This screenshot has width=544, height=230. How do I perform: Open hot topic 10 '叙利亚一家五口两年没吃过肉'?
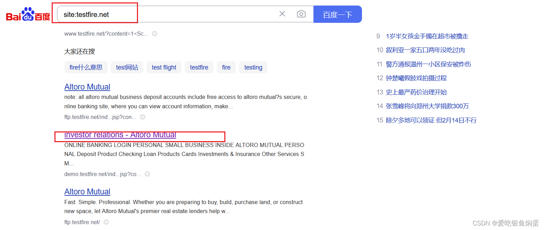(x=425, y=50)
